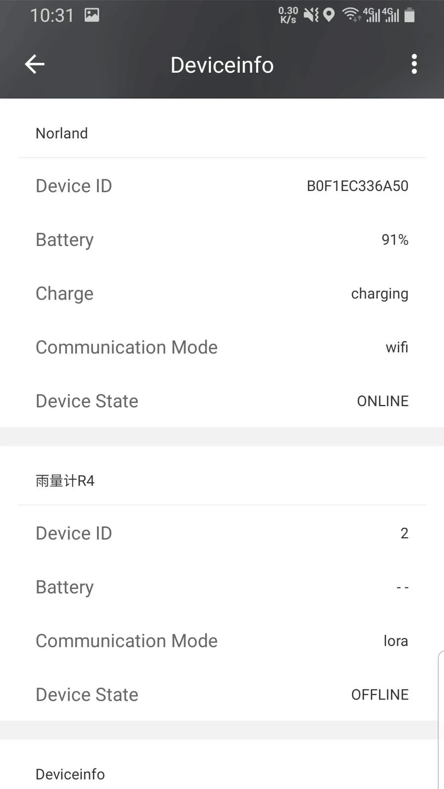Tap the wifi Communication Mode row

[222, 347]
